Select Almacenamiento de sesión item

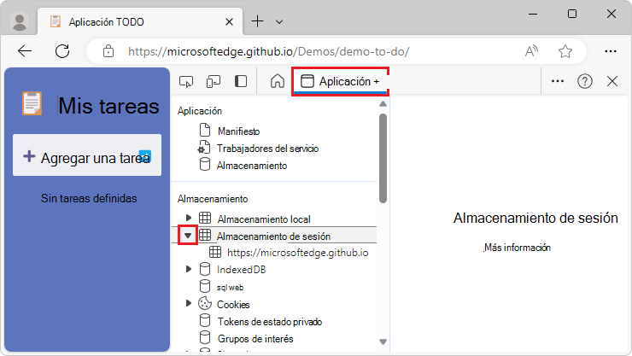pyautogui.click(x=273, y=236)
